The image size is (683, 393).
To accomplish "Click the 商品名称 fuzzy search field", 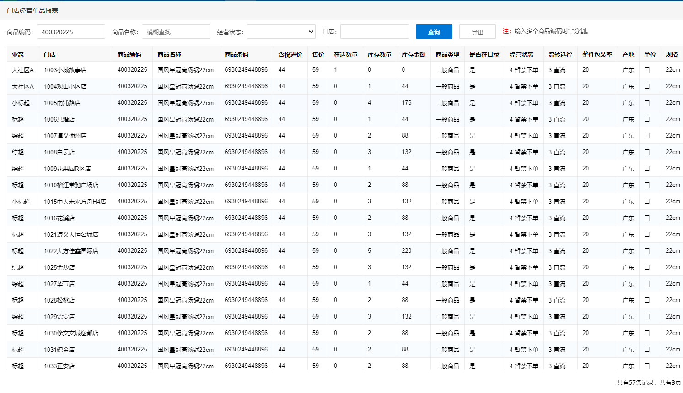I will (x=176, y=32).
